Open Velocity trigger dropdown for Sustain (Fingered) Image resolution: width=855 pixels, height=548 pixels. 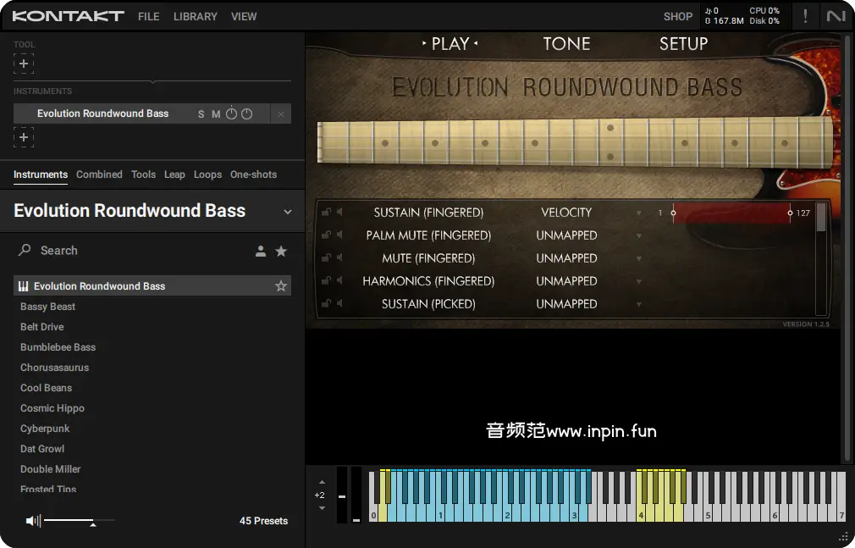point(639,213)
